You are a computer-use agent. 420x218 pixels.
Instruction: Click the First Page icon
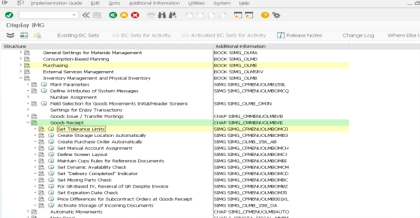pos(189,15)
